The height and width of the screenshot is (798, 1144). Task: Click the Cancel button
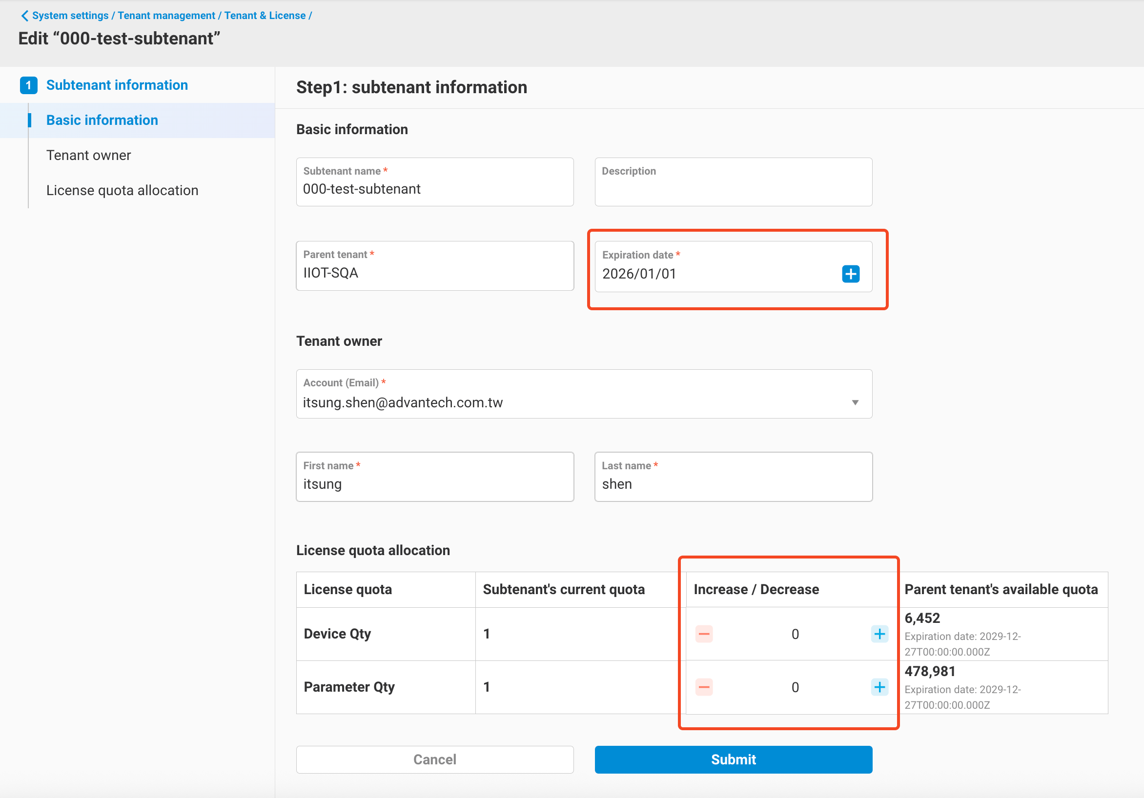click(x=434, y=759)
